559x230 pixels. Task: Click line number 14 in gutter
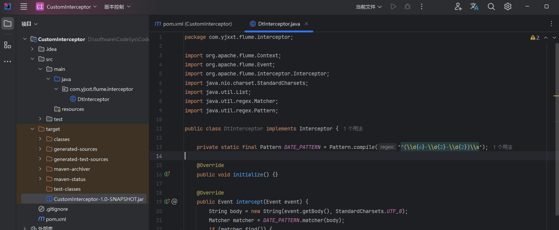[159, 156]
